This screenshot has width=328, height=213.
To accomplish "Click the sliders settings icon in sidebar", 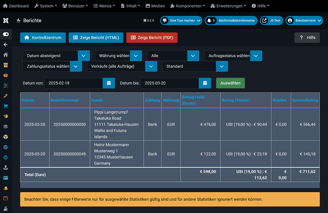I will pyautogui.click(x=6, y=85).
